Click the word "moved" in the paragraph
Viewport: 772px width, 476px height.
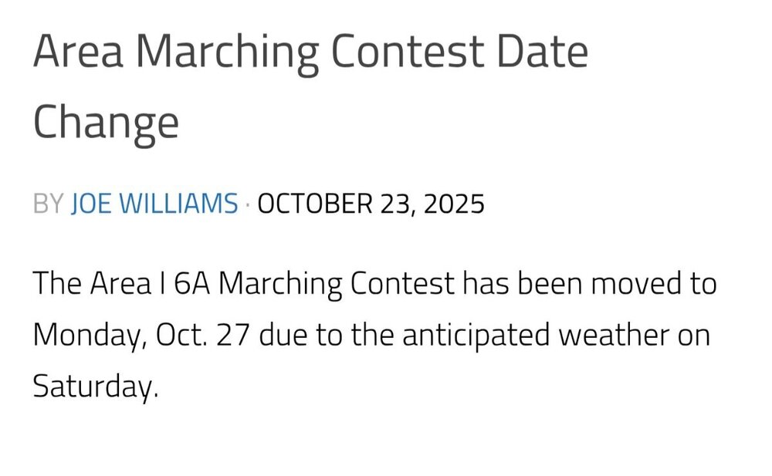click(x=630, y=285)
